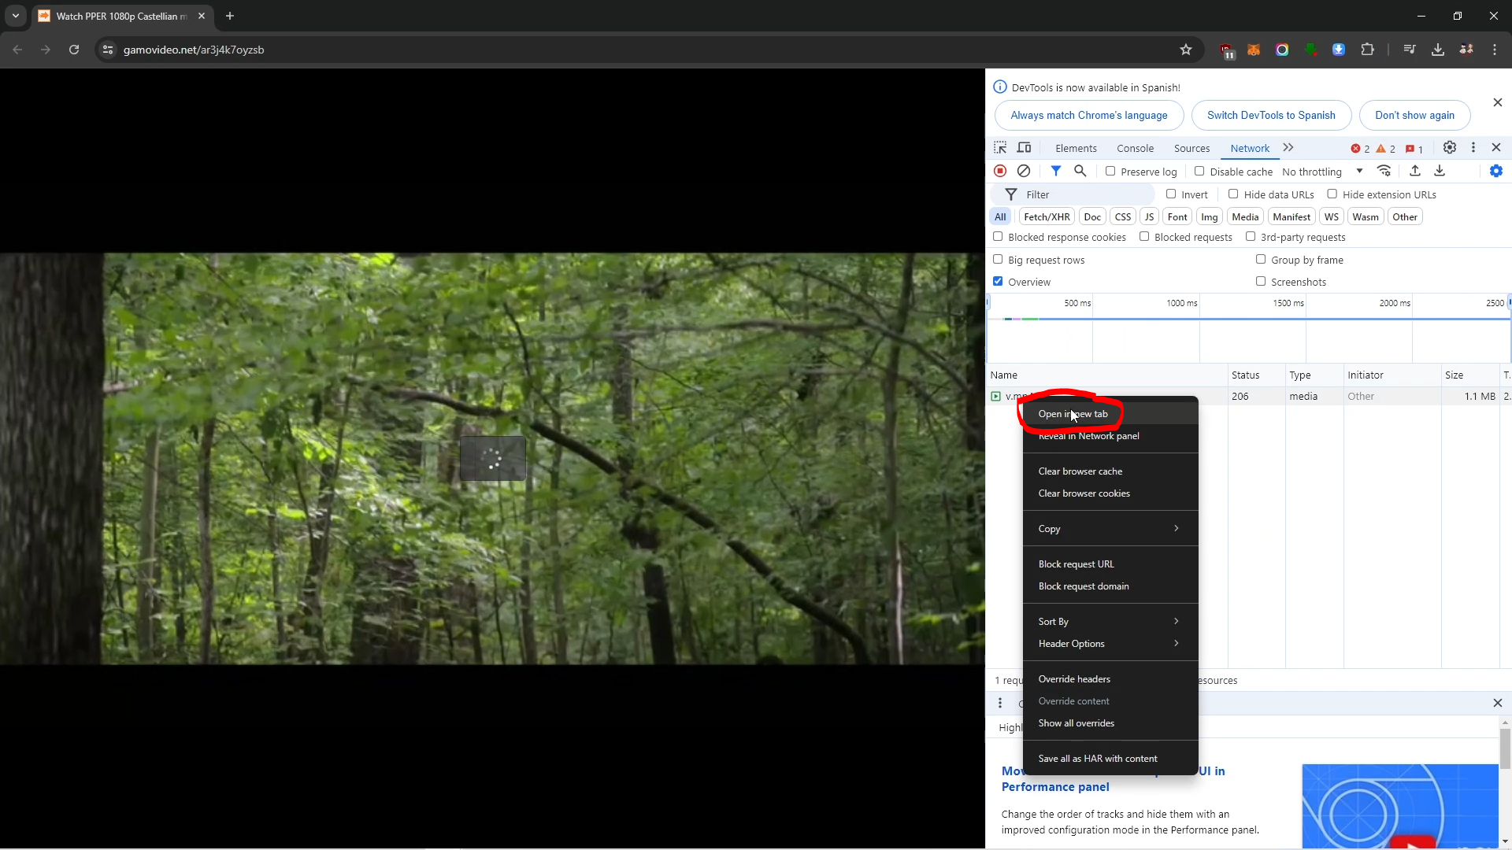Toggle the filter funnel icon
Image resolution: width=1512 pixels, height=850 pixels.
click(1056, 171)
